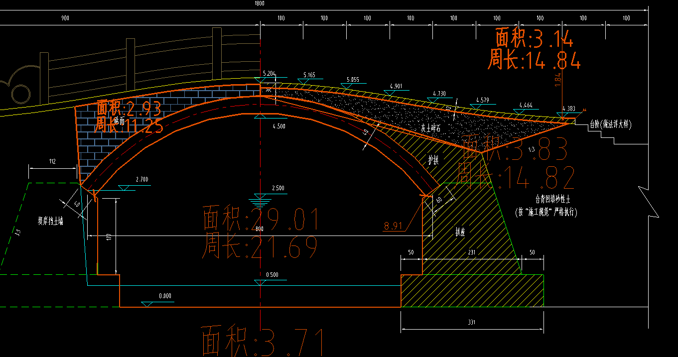This screenshot has width=678, height=357.
Task: Select the label '灰土碎石'
Action: point(430,128)
